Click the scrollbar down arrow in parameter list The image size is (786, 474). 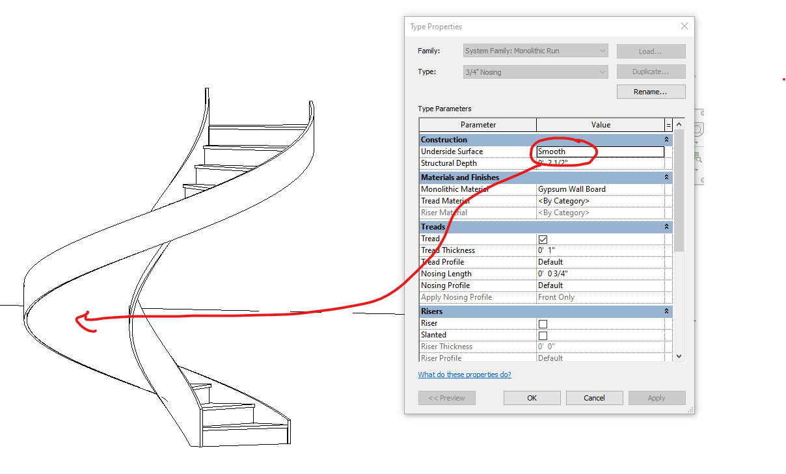pos(679,356)
